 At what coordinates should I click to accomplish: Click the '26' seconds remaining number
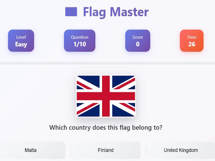(192, 44)
